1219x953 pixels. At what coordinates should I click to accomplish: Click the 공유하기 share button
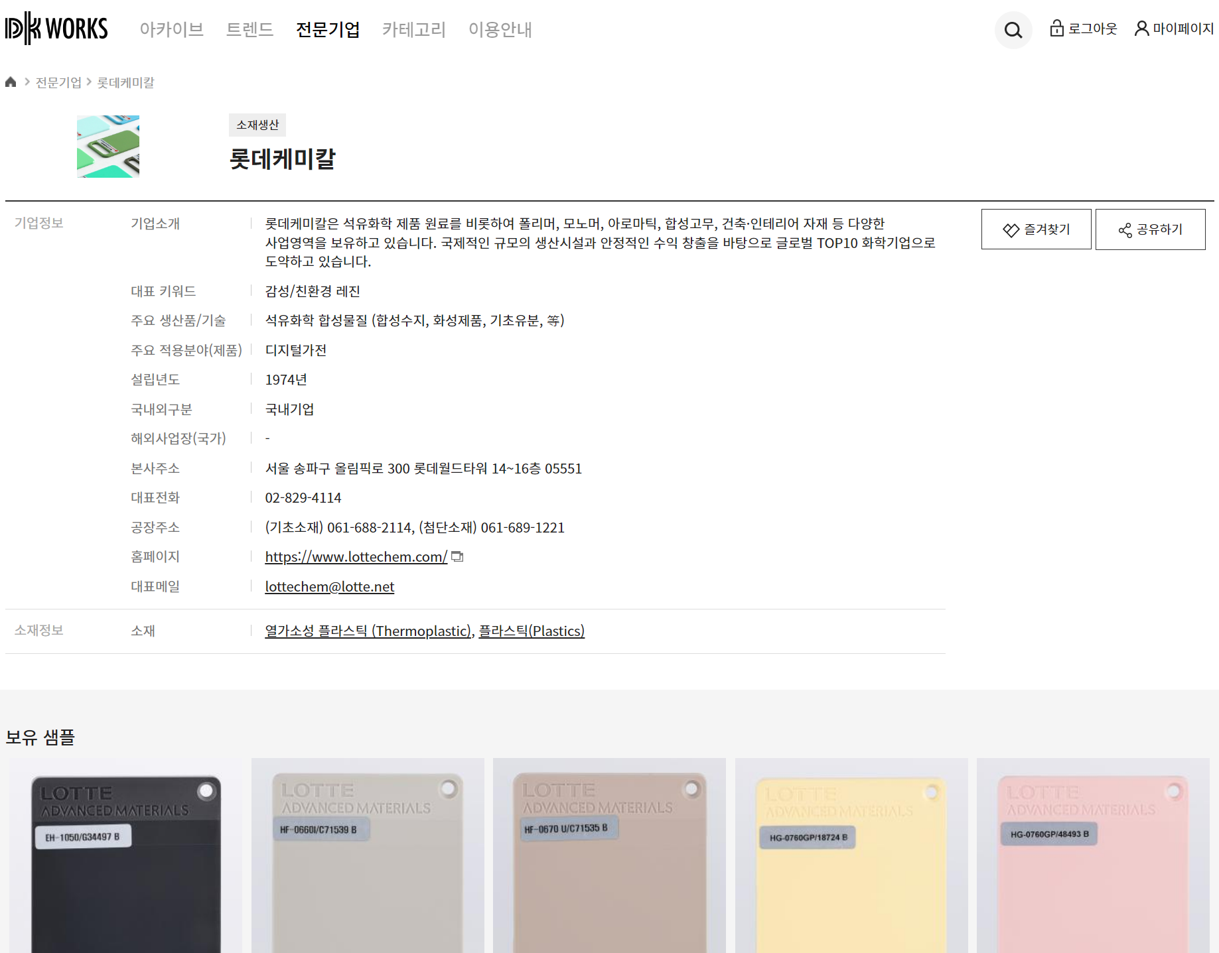tap(1150, 229)
